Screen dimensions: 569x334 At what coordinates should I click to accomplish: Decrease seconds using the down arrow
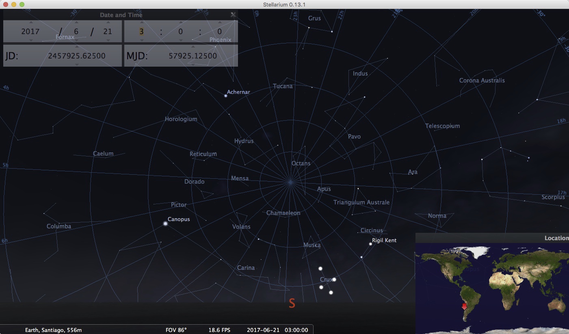click(220, 40)
